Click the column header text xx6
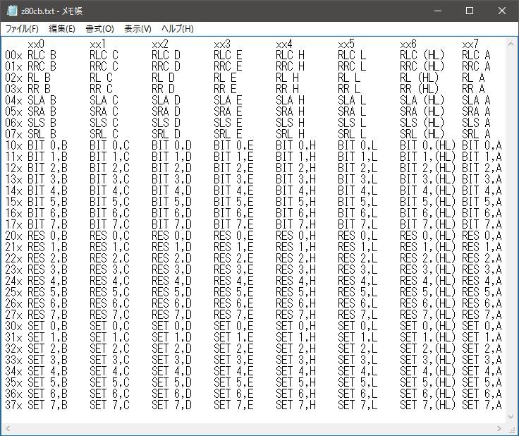 point(408,44)
